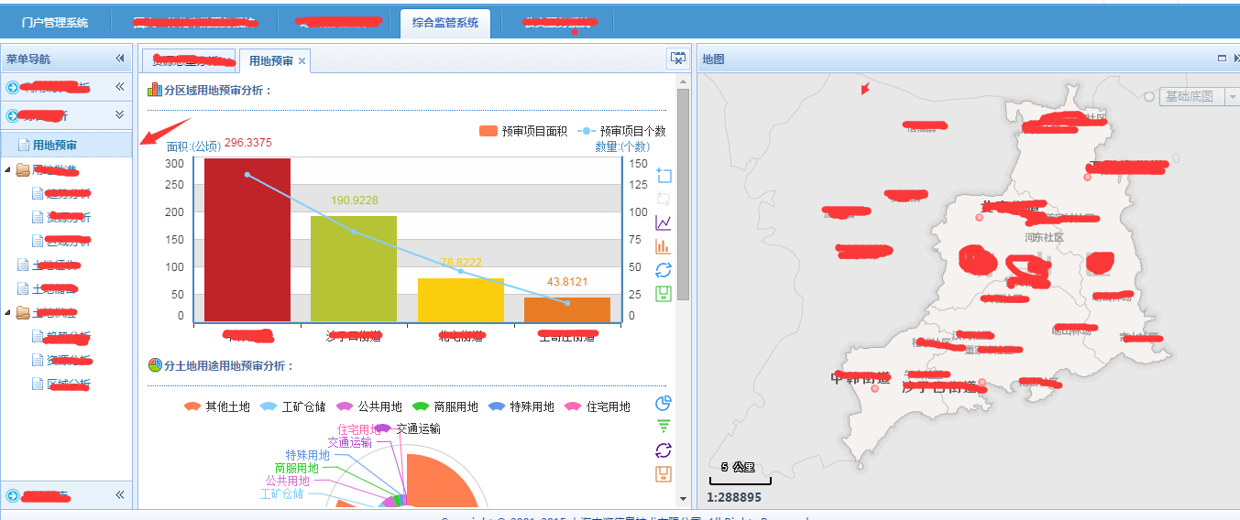The width and height of the screenshot is (1240, 520).
Task: Restore the pie chart with the purple refresh icon
Action: tap(664, 450)
